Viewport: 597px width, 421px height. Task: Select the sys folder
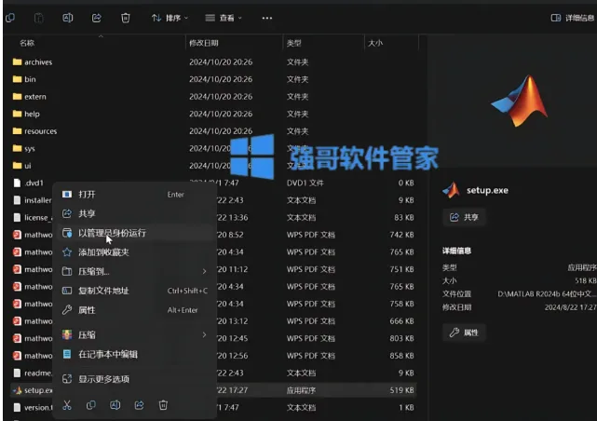[x=23, y=148]
